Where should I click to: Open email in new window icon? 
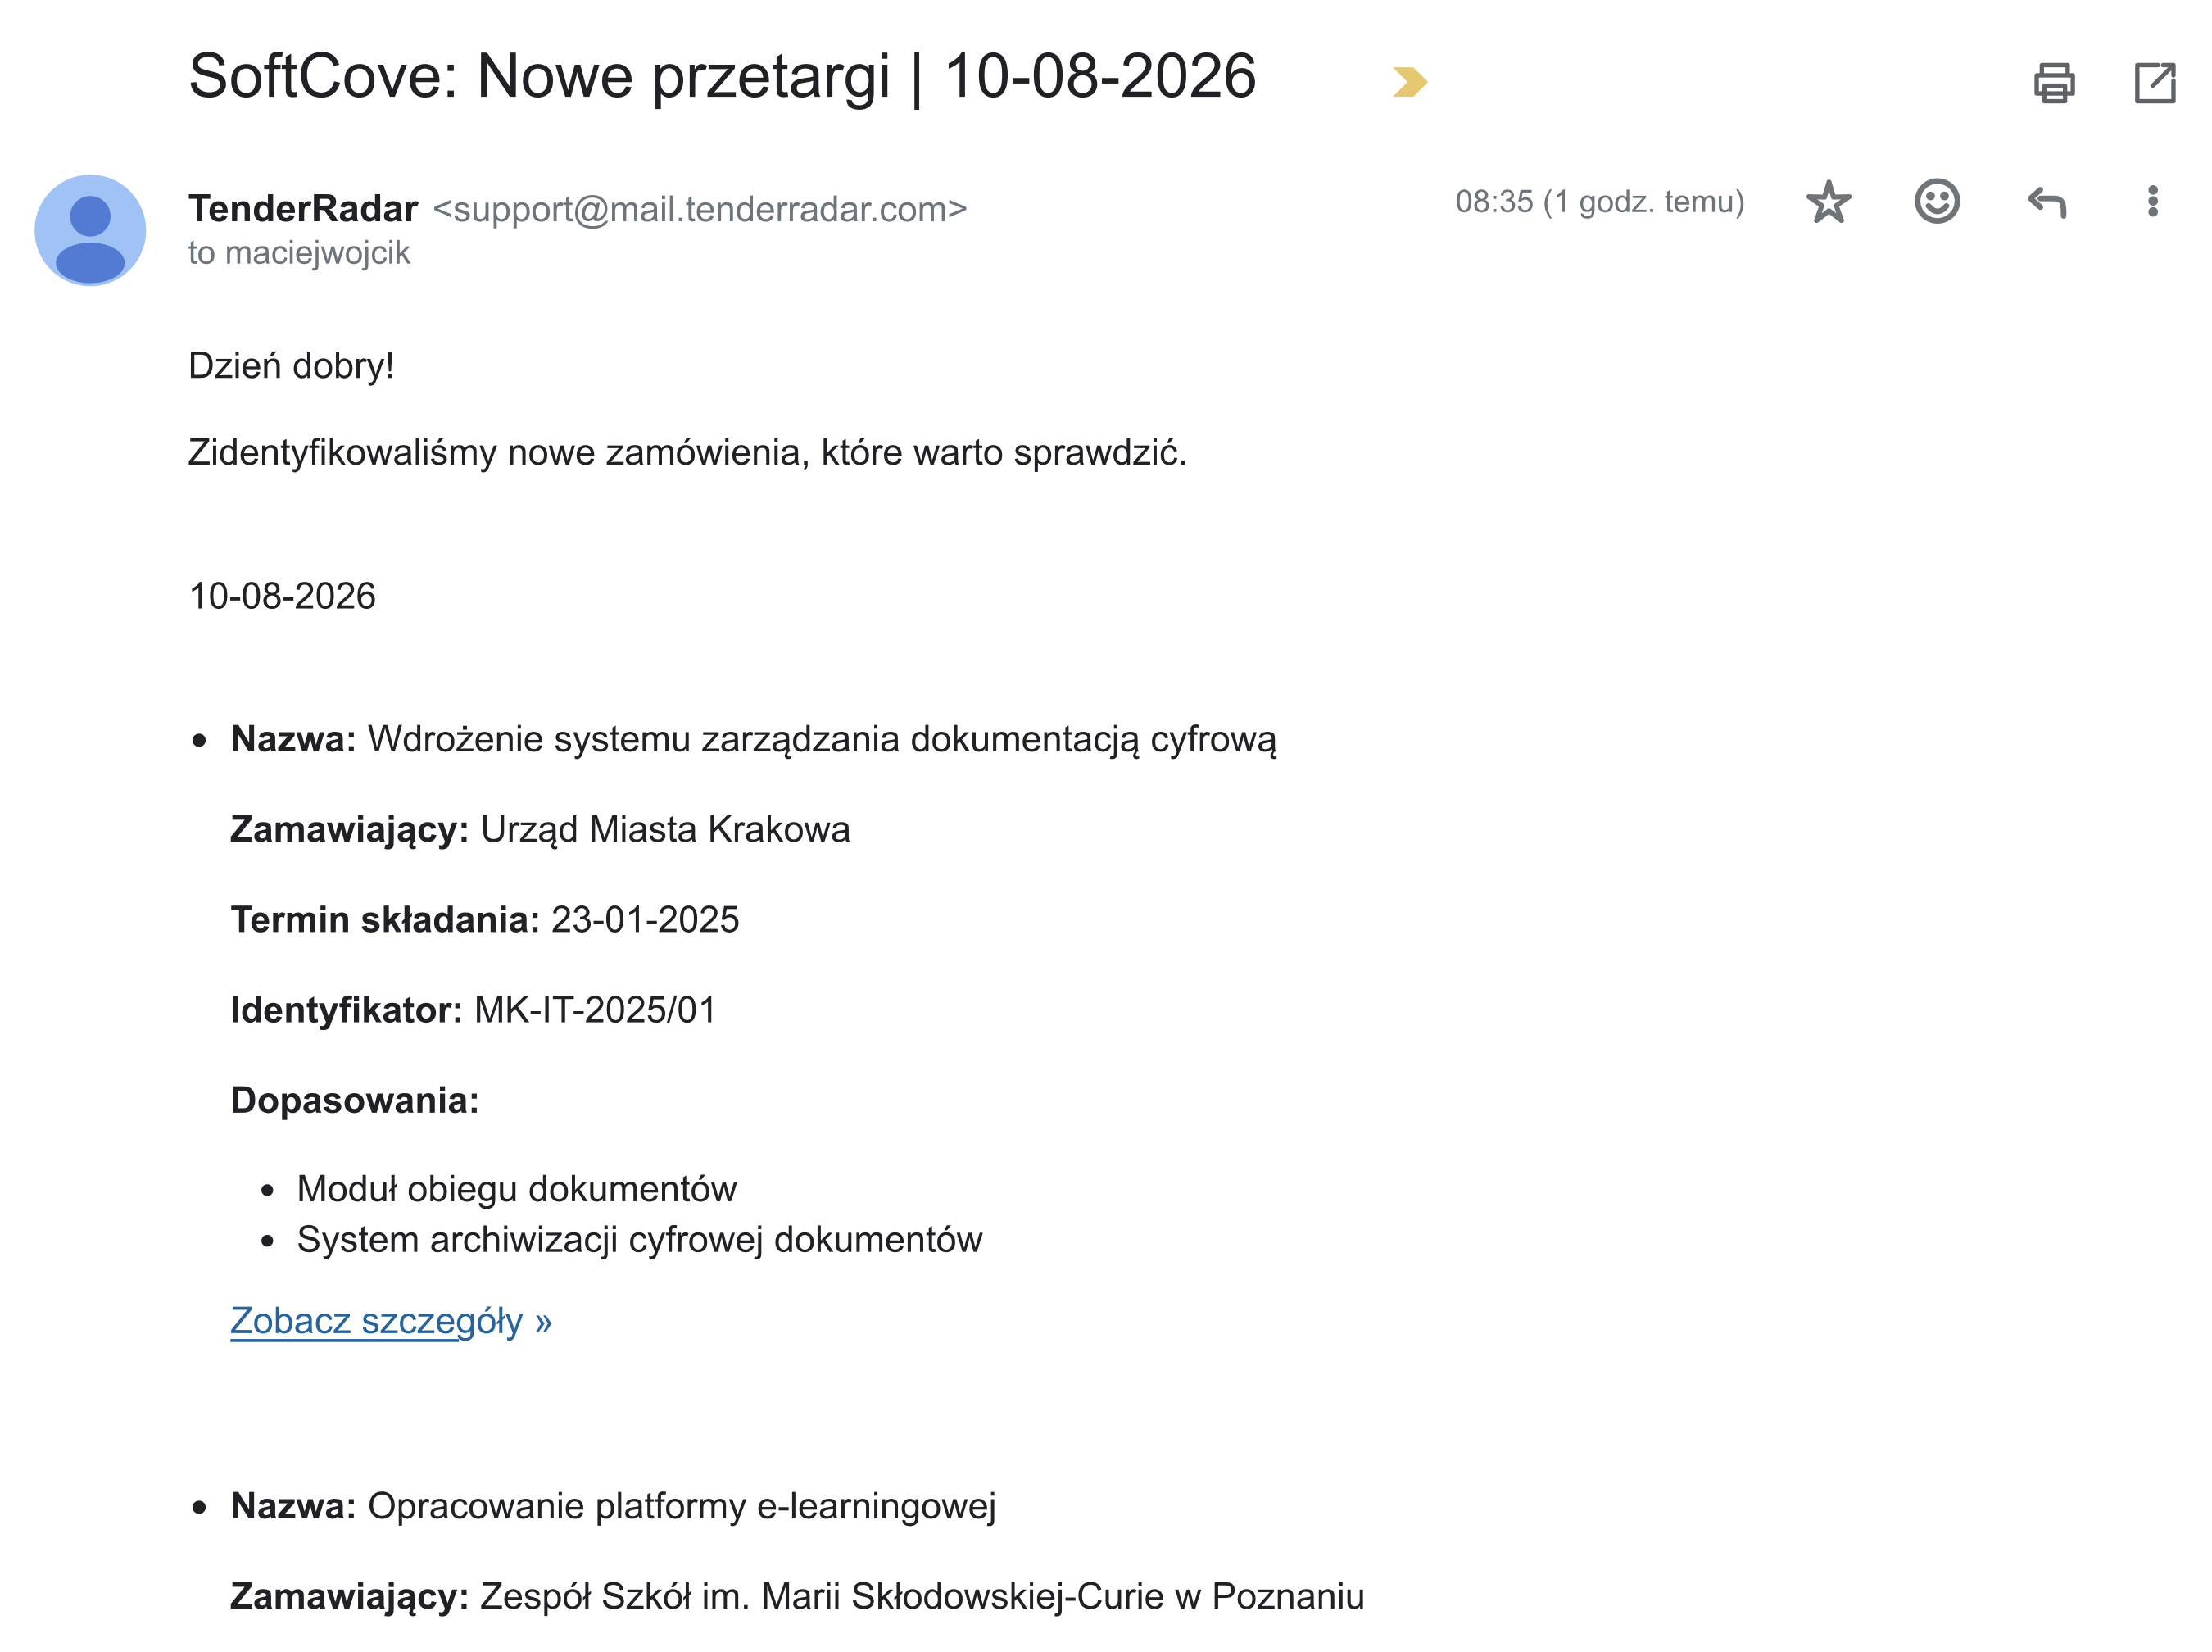coord(2154,82)
